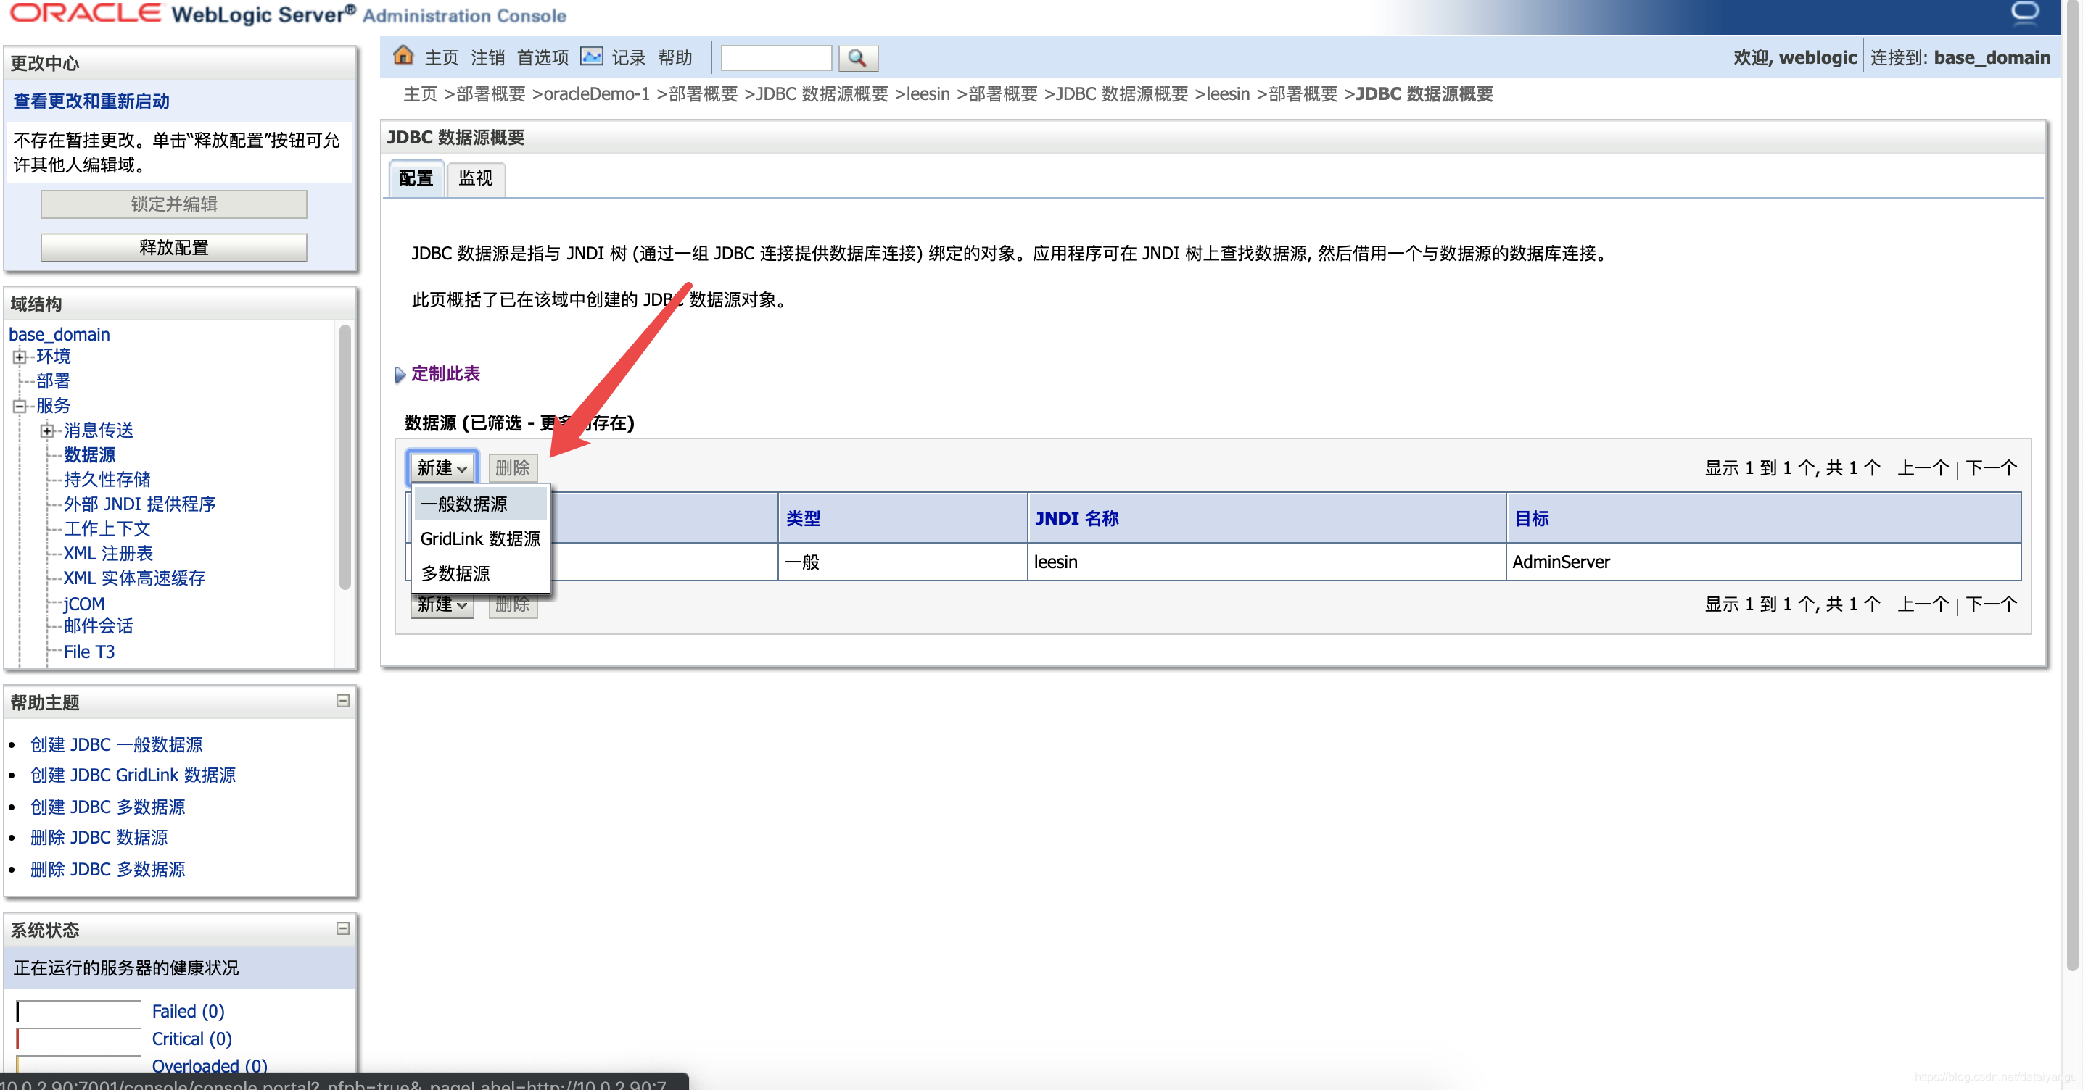Click the Critical (0) status link
Screen dimensions: 2083x1090
191,1039
